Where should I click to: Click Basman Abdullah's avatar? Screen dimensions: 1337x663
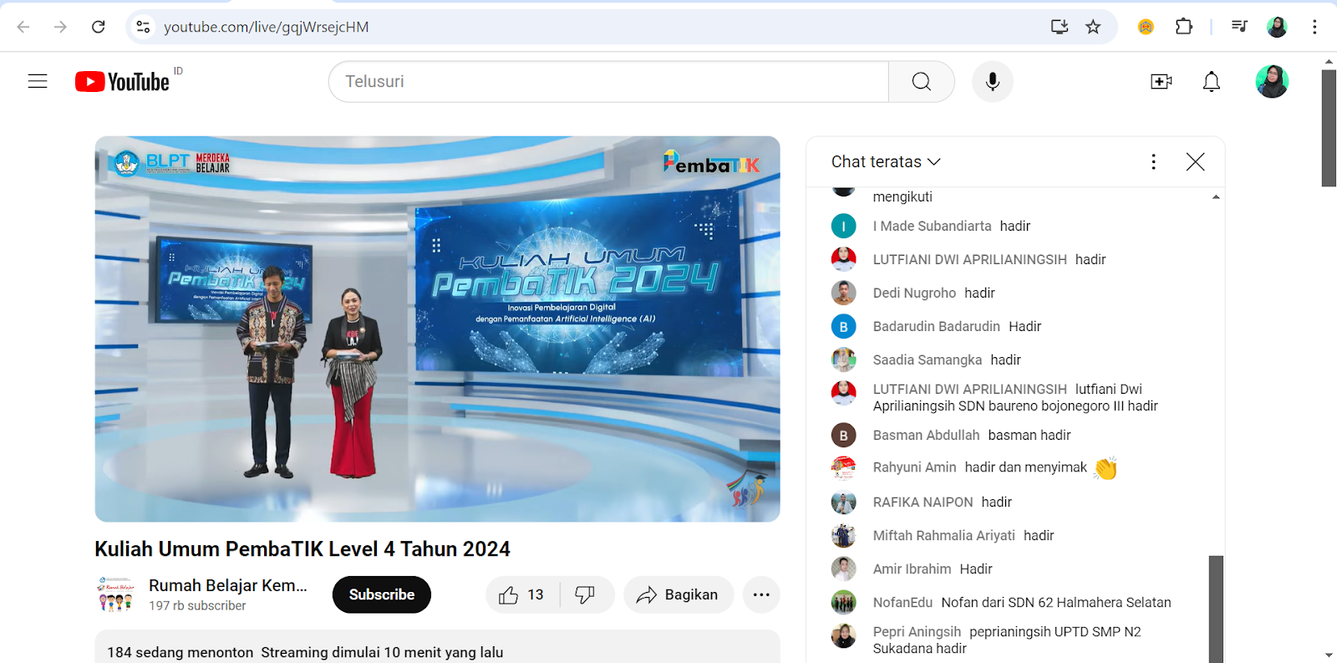tap(844, 435)
